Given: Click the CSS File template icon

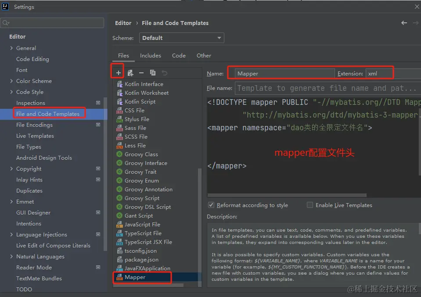Looking at the screenshot, I should pyautogui.click(x=119, y=111).
